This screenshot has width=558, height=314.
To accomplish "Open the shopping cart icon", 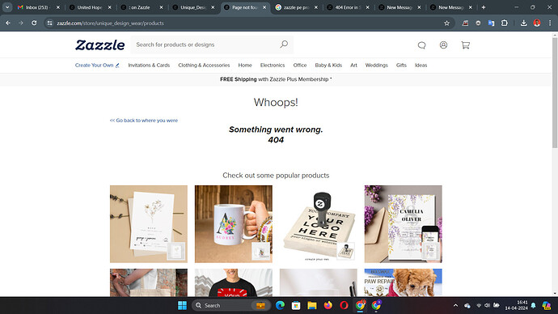I will 465,45.
